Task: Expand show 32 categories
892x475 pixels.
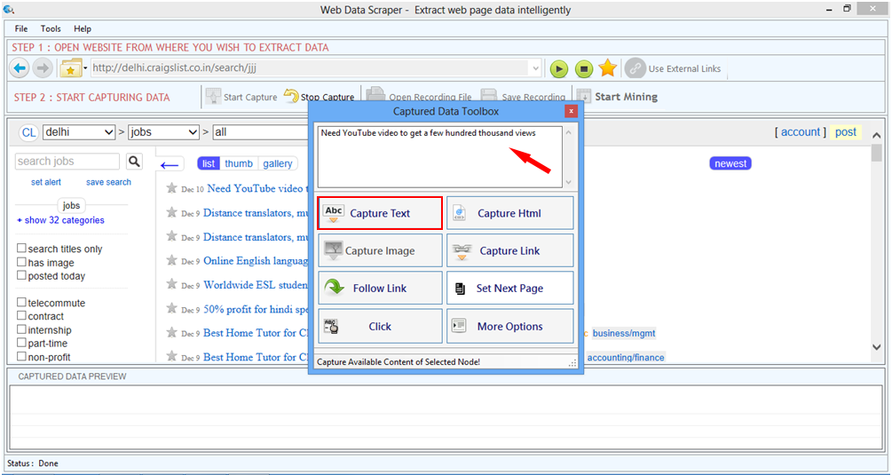Action: tap(61, 220)
